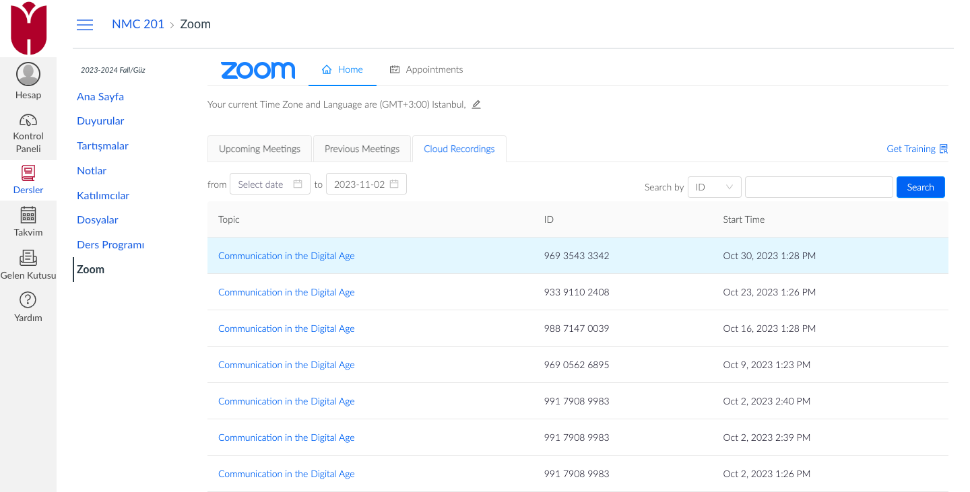This screenshot has height=492, width=970.
Task: Open recording from Oct 2, 2023 2:40 PM
Action: 286,401
